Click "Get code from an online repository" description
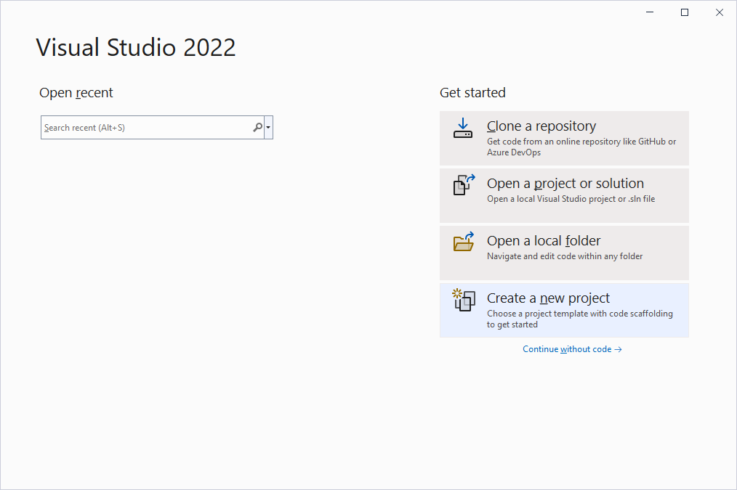The image size is (737, 490). [x=581, y=147]
